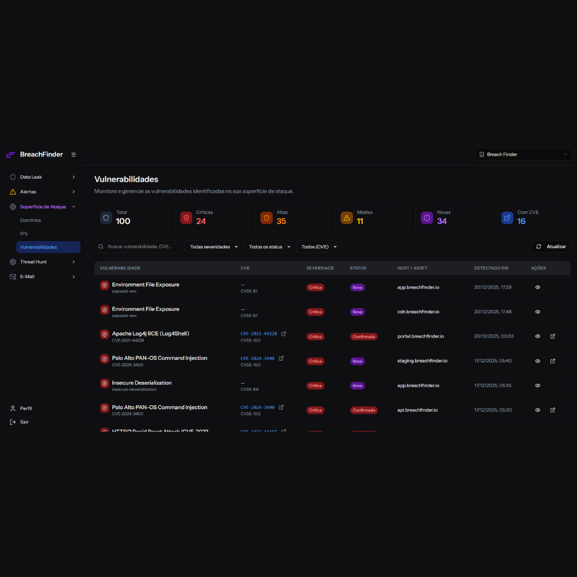Click the Críticas summary card icon
The width and height of the screenshot is (577, 577).
tap(187, 218)
